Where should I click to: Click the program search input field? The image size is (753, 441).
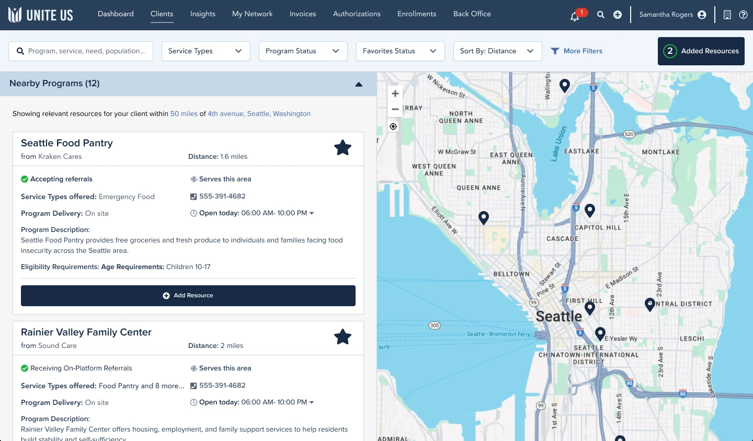86,51
